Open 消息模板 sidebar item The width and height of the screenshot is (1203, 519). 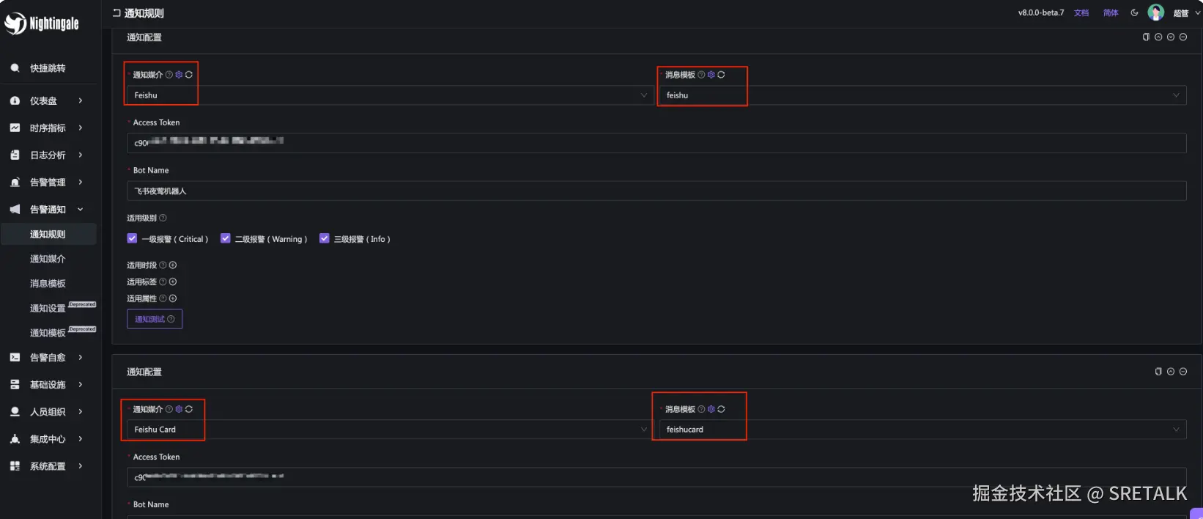48,284
